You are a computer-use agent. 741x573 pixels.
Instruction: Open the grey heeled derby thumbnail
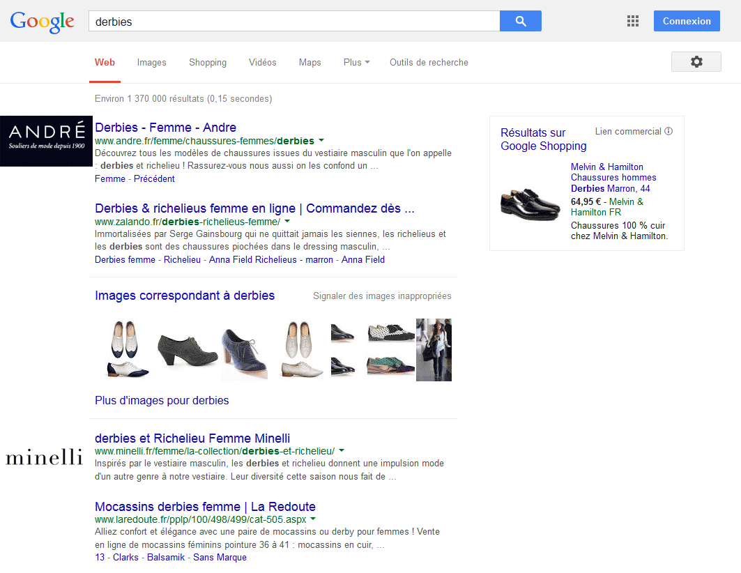187,349
